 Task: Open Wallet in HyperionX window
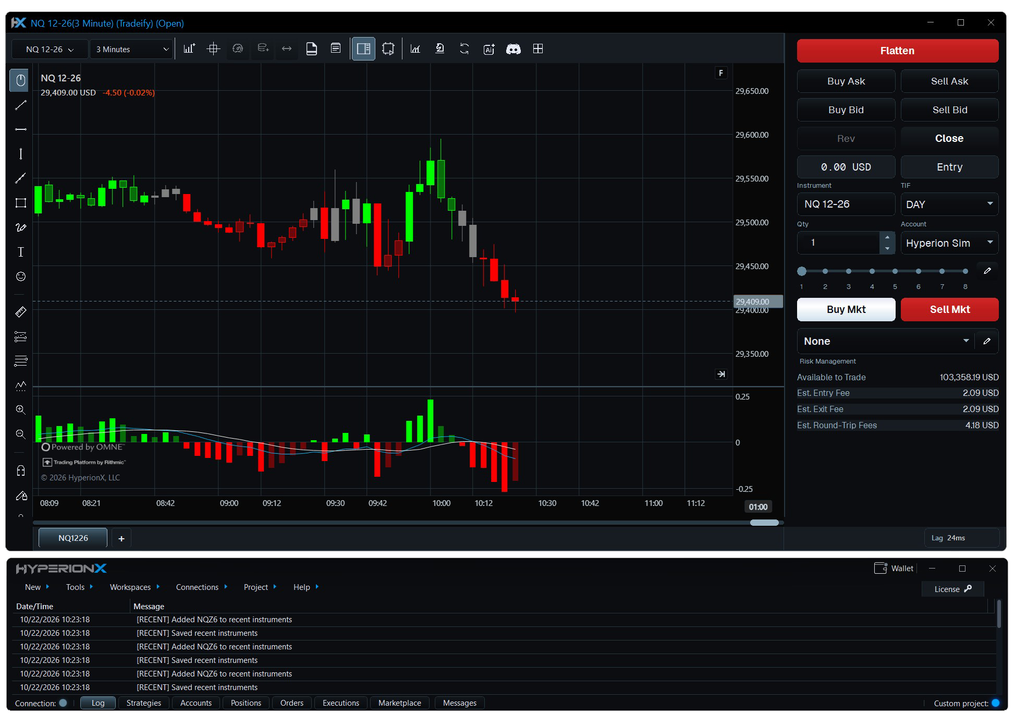894,568
